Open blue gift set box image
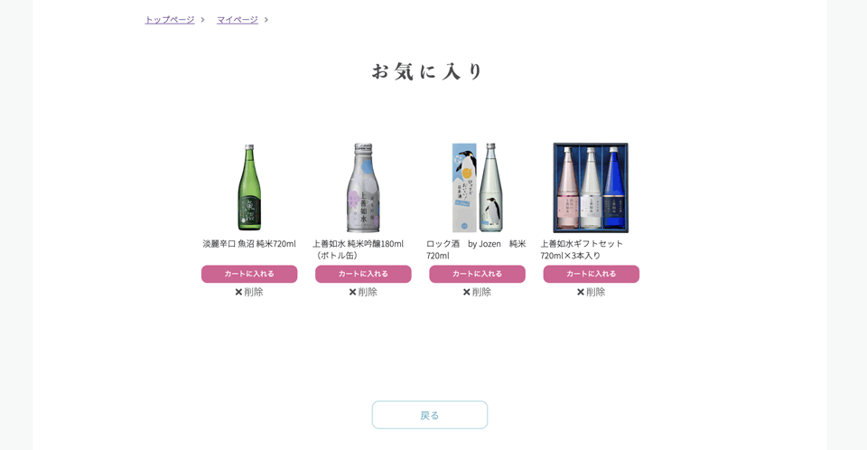The height and width of the screenshot is (450, 867). pos(591,188)
